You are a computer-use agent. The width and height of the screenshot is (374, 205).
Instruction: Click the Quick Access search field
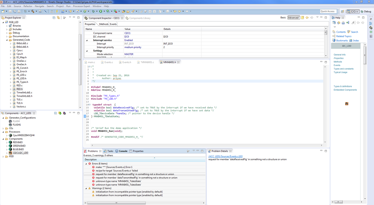tap(328, 11)
